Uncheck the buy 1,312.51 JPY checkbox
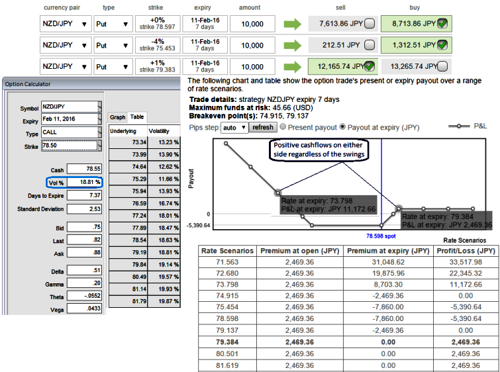Image resolution: width=500 pixels, height=372 pixels. point(442,46)
